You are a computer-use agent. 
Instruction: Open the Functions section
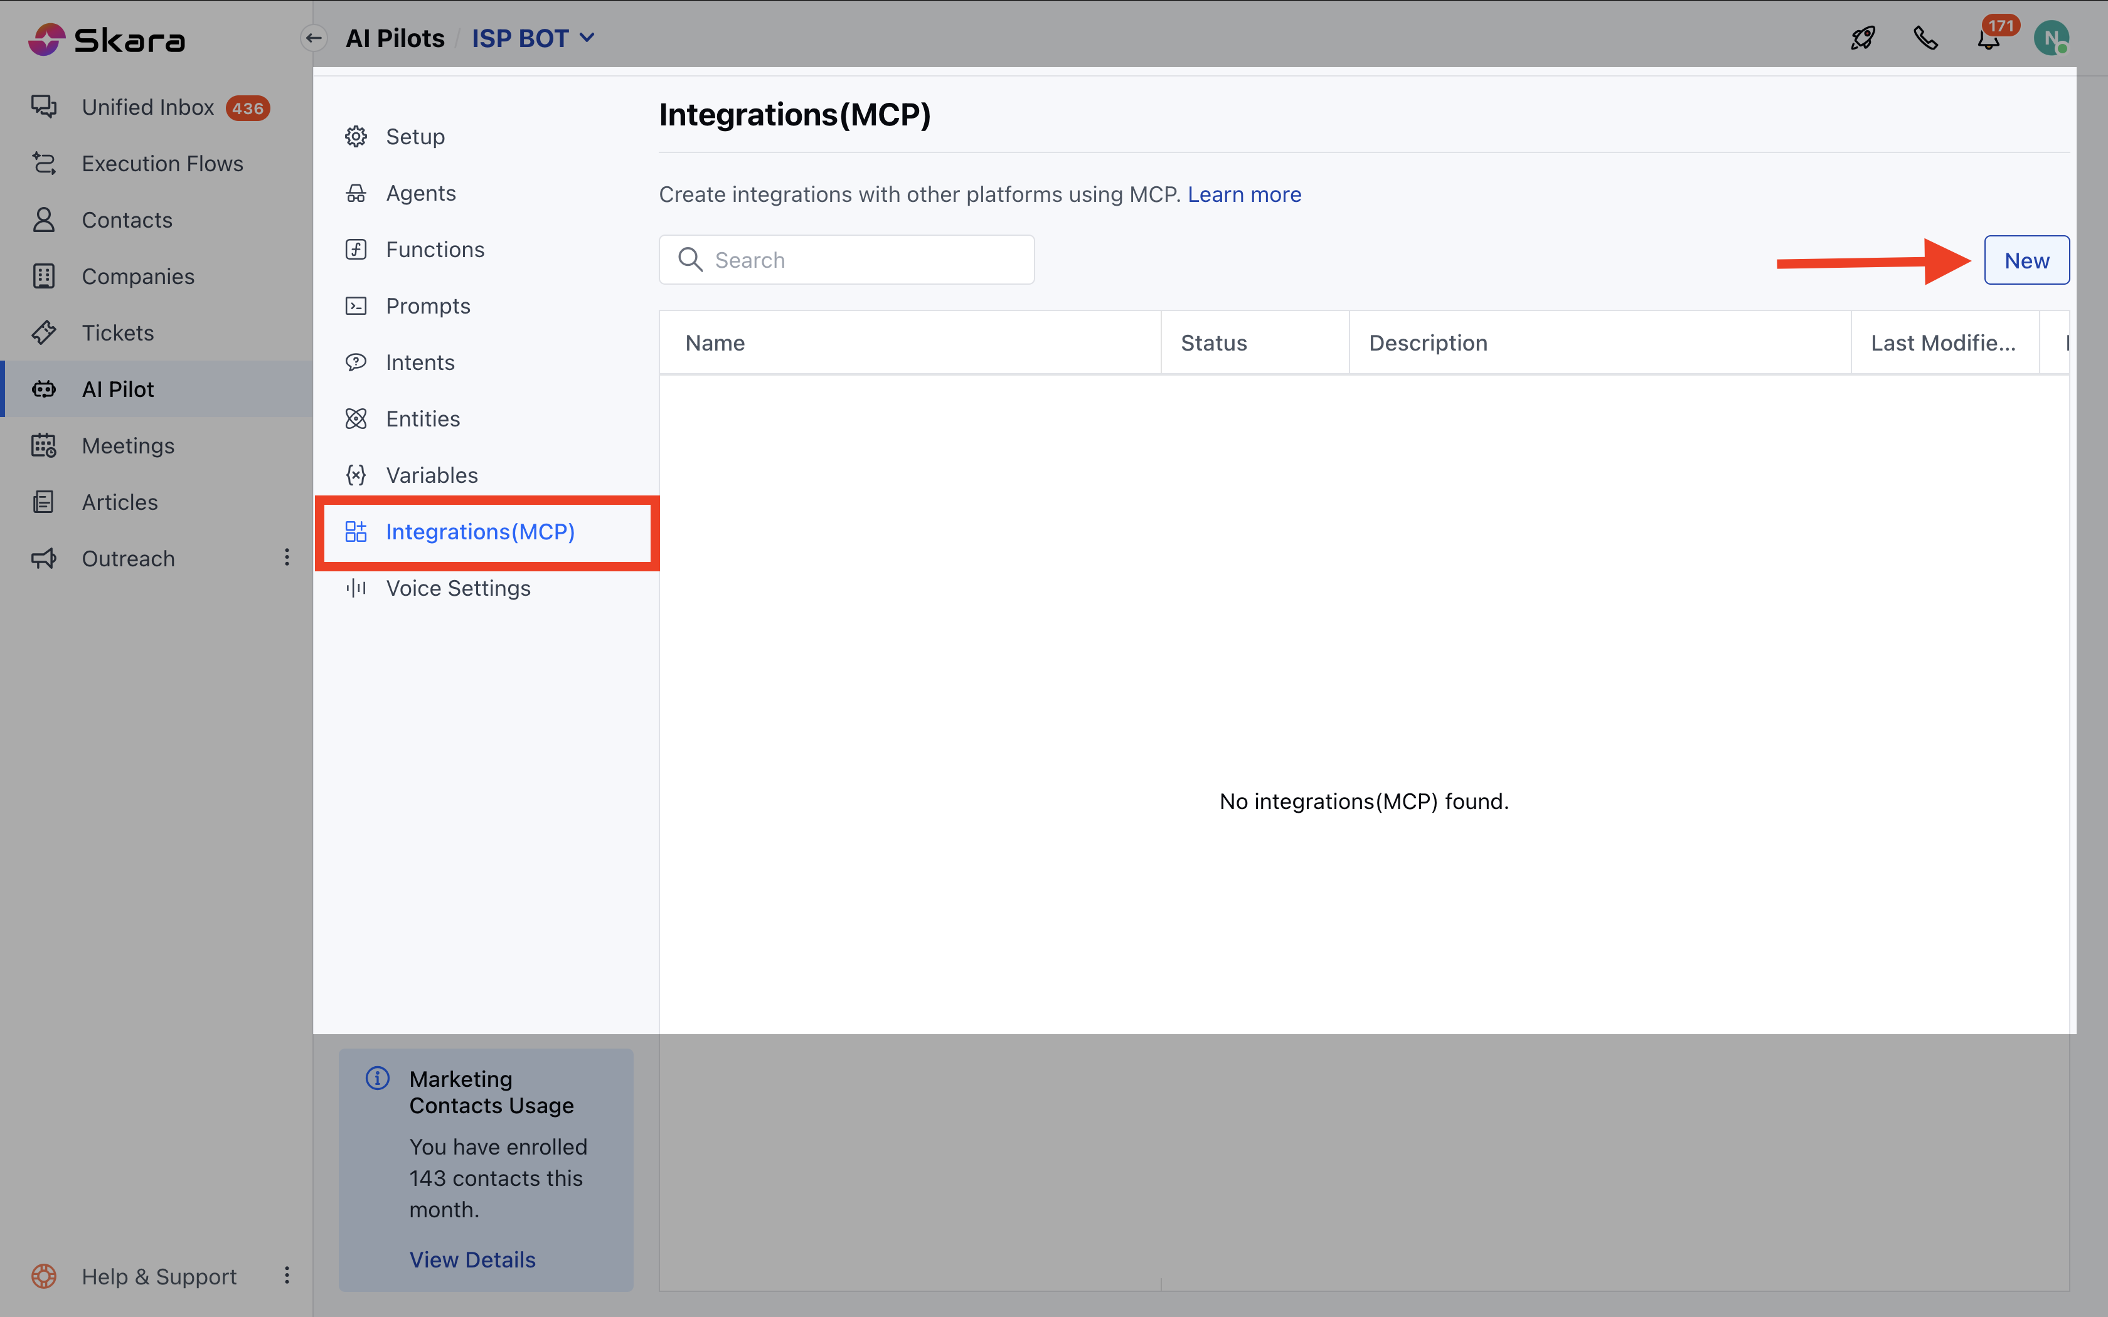[435, 249]
